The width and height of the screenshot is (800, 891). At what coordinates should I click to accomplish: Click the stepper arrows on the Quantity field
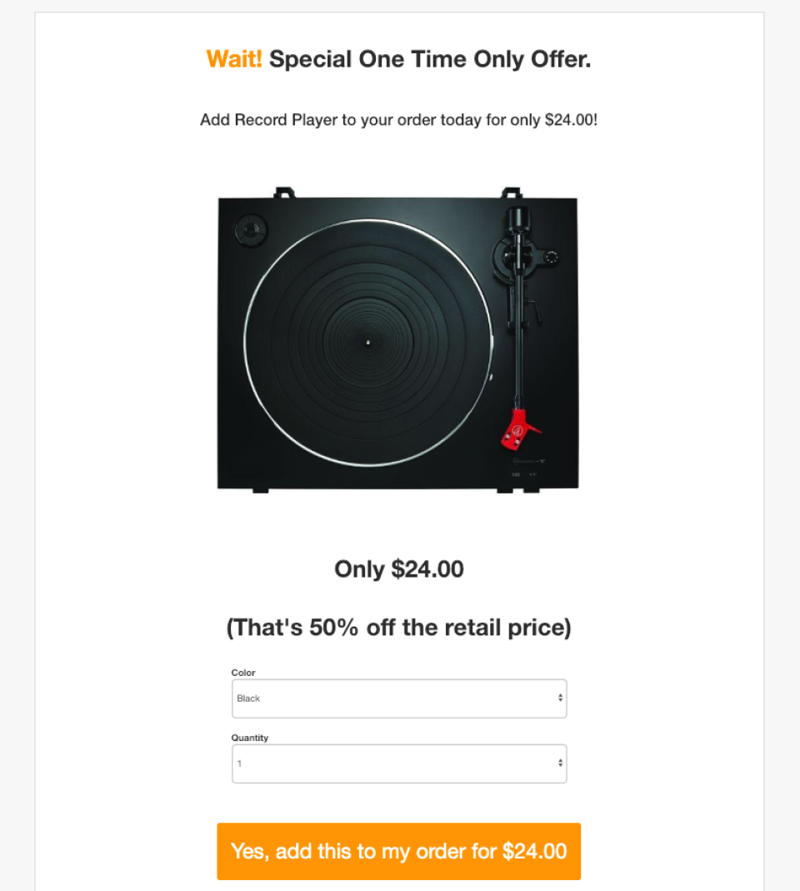[560, 763]
